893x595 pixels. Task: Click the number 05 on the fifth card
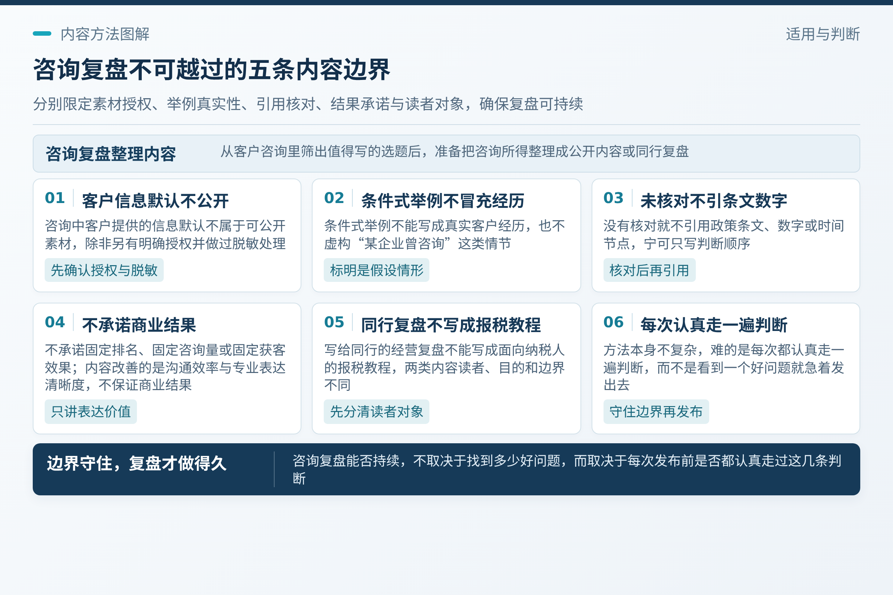point(334,322)
